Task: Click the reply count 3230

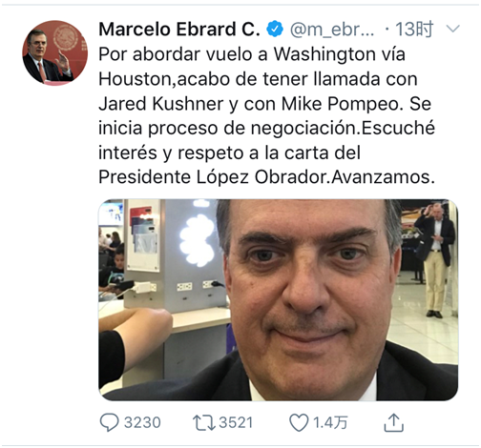Action: tap(142, 423)
